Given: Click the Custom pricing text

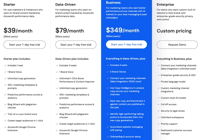Looking at the screenshot, I should coord(174,31).
